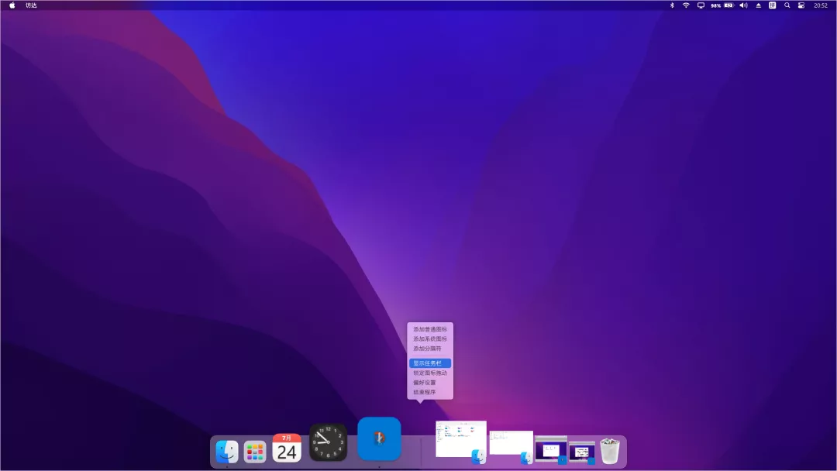Select 偏好设置 from the context menu
Viewport: 837px width, 471px height.
428,382
